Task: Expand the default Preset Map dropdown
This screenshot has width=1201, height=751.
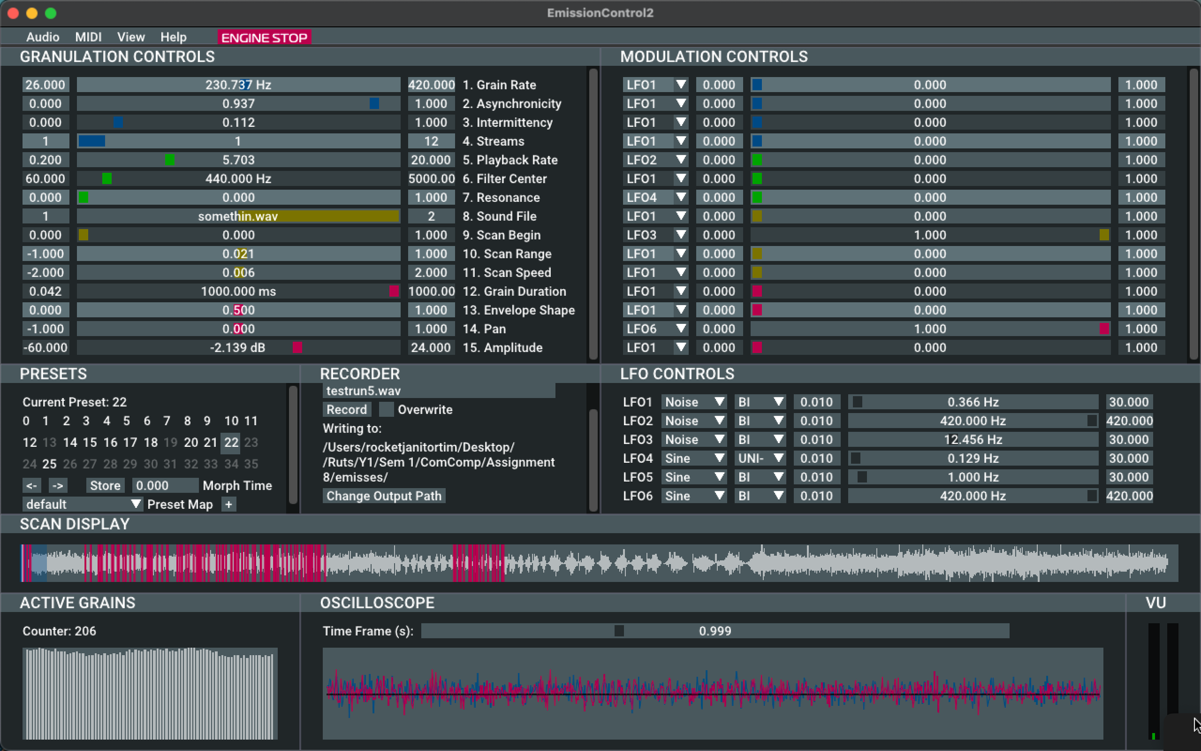Action: pyautogui.click(x=83, y=504)
